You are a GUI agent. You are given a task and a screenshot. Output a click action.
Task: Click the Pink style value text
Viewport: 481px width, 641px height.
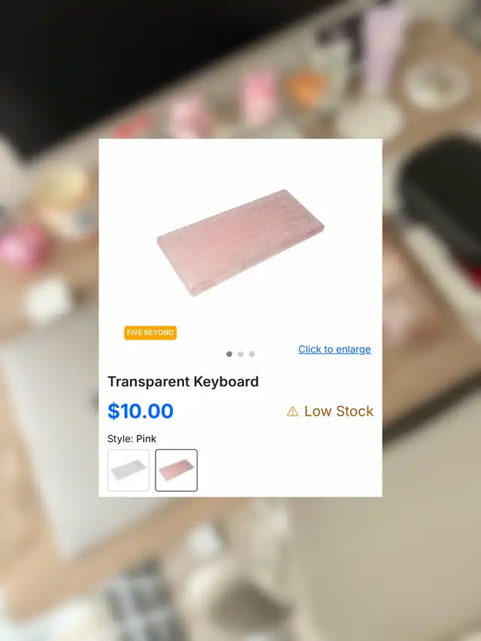[x=146, y=439]
